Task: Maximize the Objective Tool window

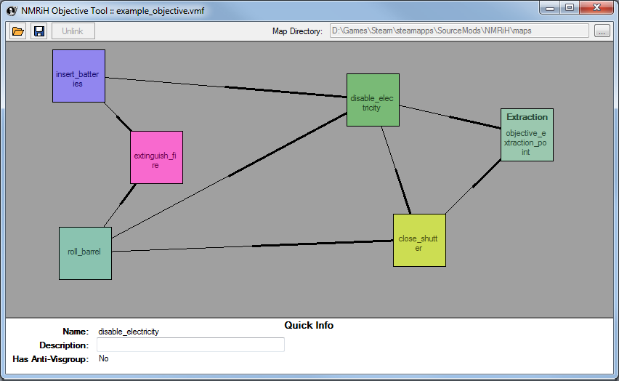Action: click(x=569, y=8)
